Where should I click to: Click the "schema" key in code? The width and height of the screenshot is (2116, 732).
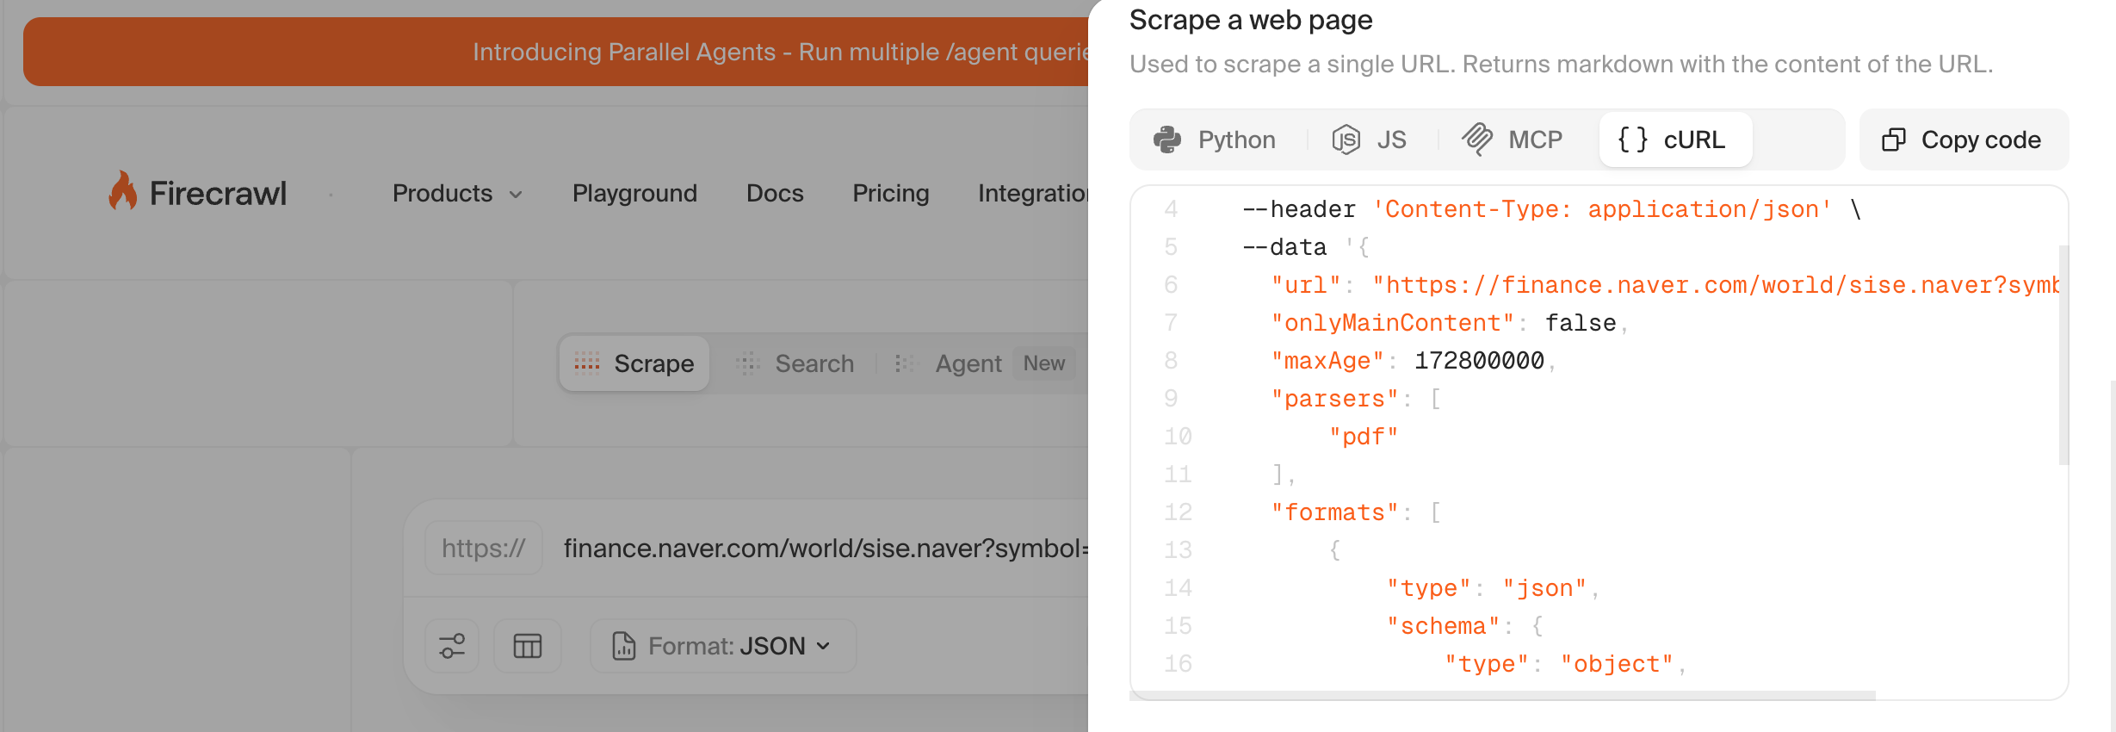point(1443,626)
